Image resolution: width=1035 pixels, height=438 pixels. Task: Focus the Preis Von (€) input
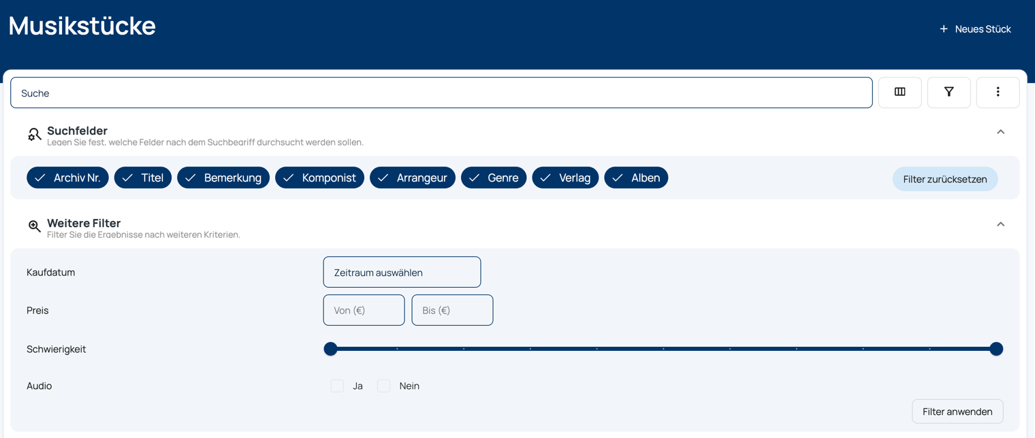[x=364, y=310]
